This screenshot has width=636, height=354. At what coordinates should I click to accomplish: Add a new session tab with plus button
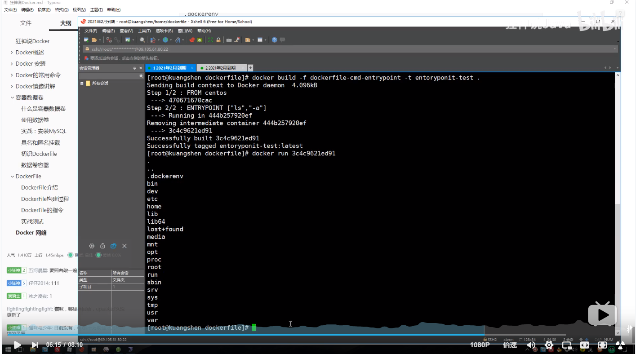pyautogui.click(x=250, y=68)
